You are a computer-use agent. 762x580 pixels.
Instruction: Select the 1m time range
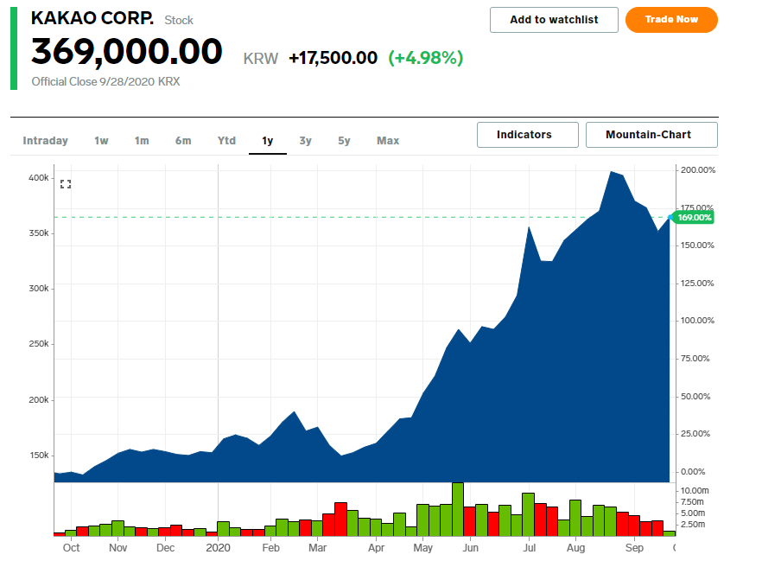[142, 141]
